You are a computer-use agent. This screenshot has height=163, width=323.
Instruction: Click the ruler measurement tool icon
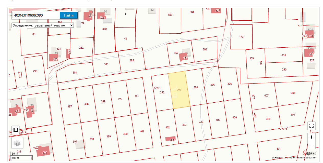(x=16, y=130)
